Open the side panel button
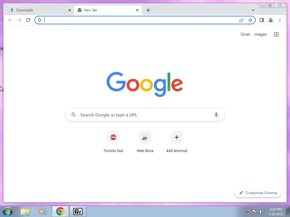 pyautogui.click(x=261, y=20)
